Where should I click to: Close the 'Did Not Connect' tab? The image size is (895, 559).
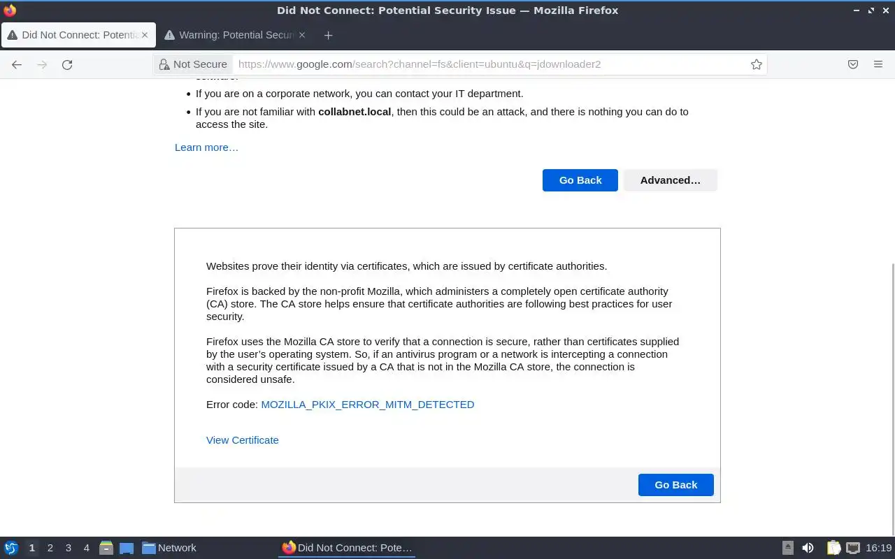145,35
